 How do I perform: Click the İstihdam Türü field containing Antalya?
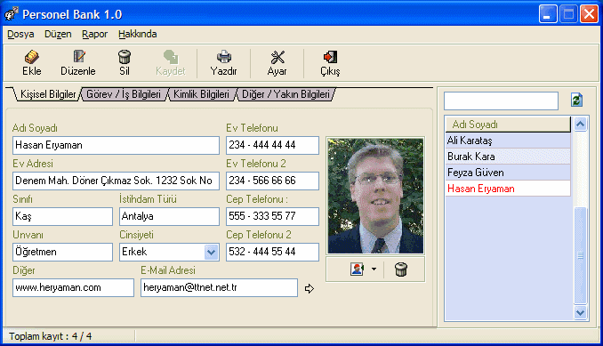pos(169,216)
